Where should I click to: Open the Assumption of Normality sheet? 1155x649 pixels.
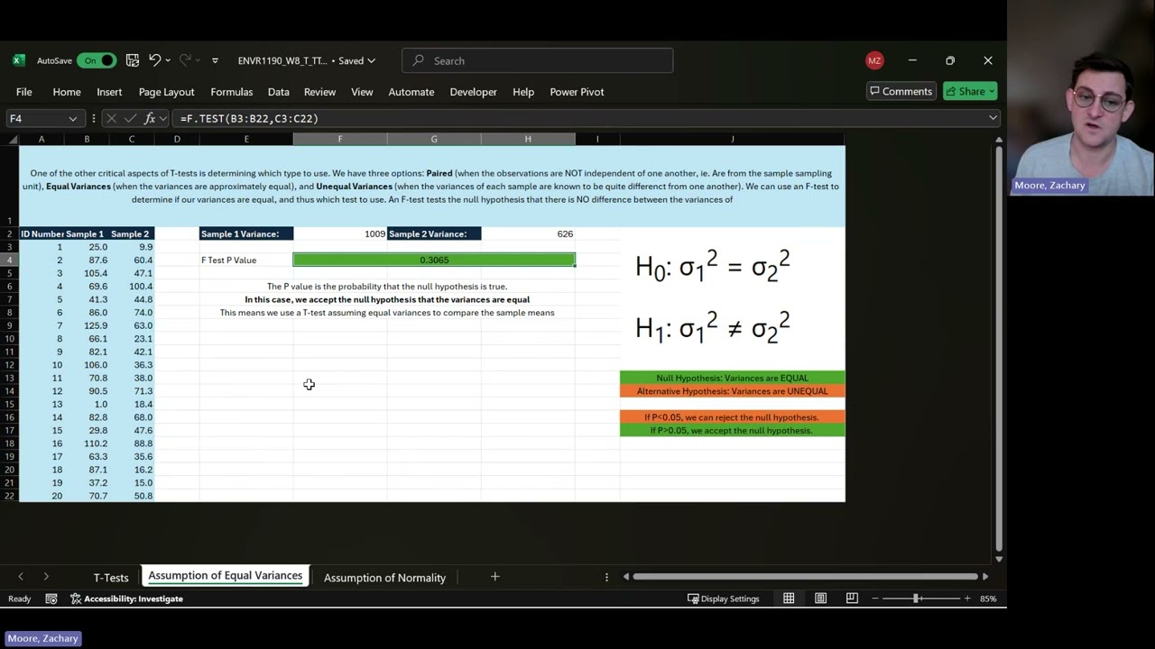tap(384, 577)
